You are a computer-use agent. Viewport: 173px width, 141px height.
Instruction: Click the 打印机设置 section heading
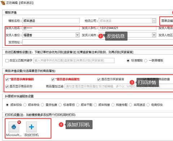click(x=40, y=115)
